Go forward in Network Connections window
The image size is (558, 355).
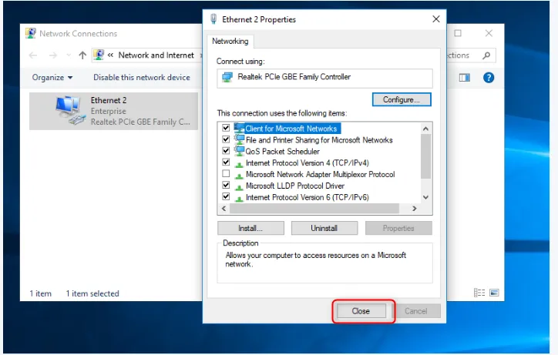(x=53, y=55)
